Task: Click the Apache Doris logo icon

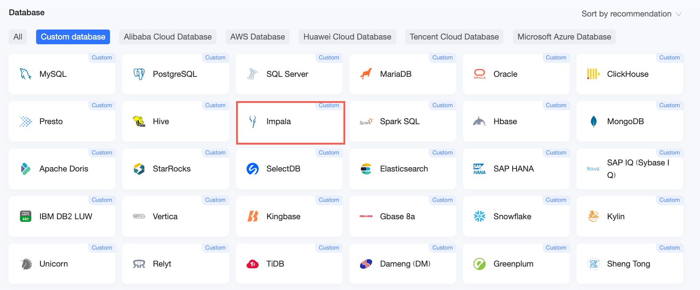Action: pos(26,169)
